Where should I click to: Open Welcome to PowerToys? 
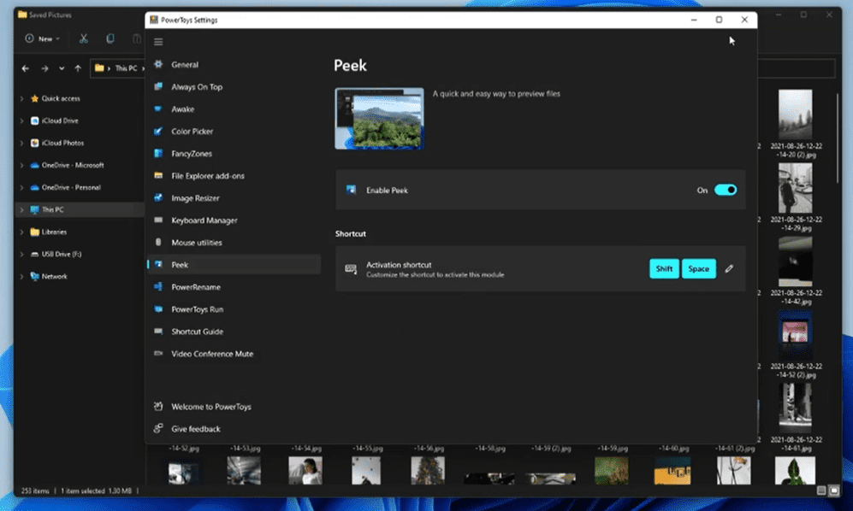pyautogui.click(x=210, y=407)
